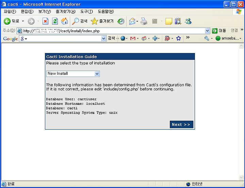Open 즐겨찾기(A) menu
245x188 pixels.
66,12
